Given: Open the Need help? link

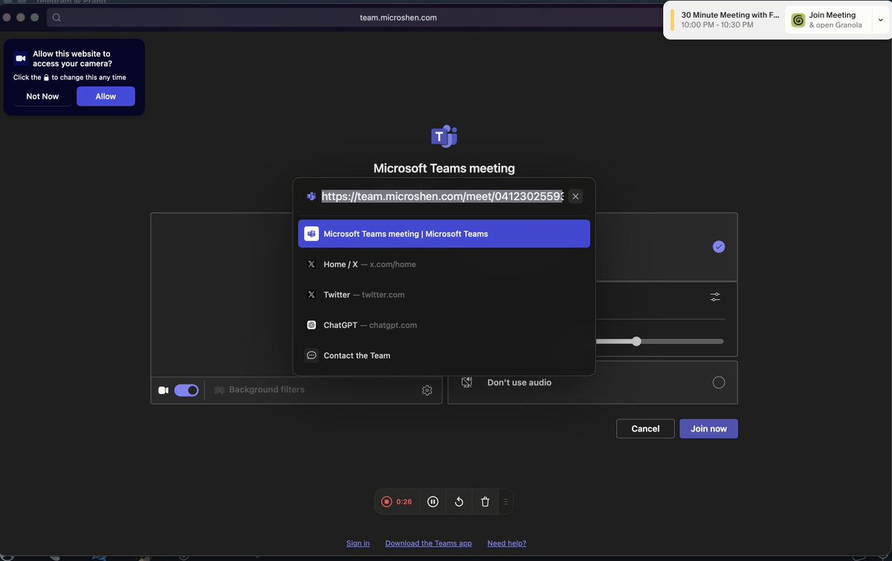Looking at the screenshot, I should tap(506, 543).
